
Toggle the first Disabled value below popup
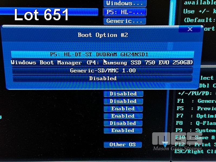tap(123, 94)
